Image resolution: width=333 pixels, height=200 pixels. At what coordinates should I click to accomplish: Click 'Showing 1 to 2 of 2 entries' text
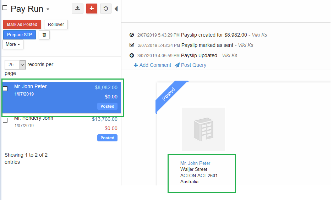(26, 158)
